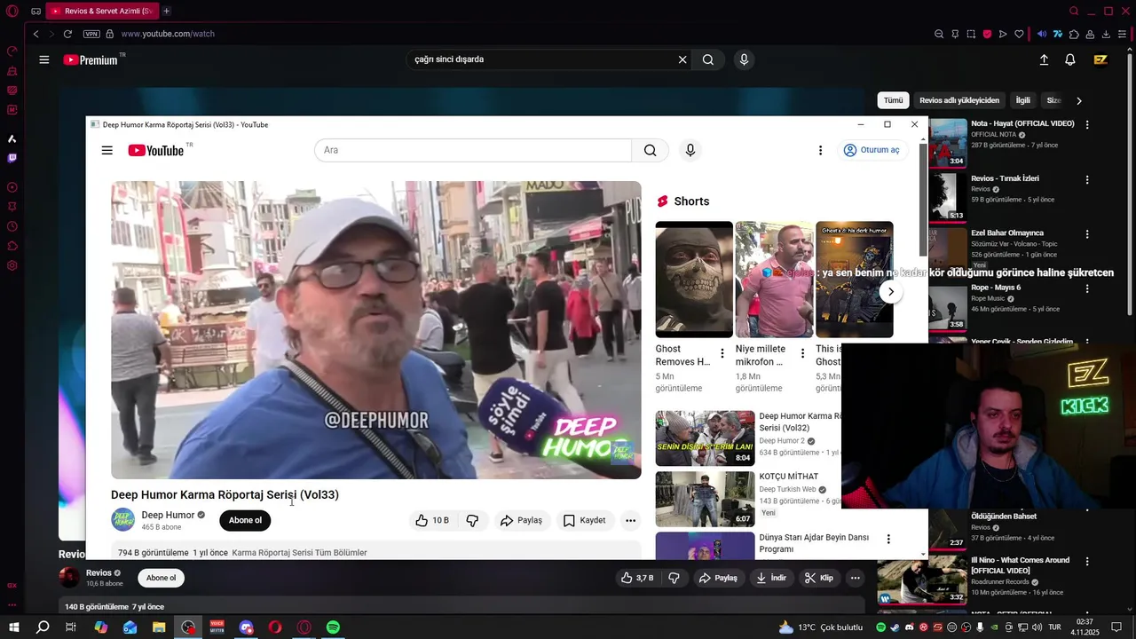Open Spotify from the Windows taskbar
The width and height of the screenshot is (1136, 639).
pyautogui.click(x=333, y=627)
